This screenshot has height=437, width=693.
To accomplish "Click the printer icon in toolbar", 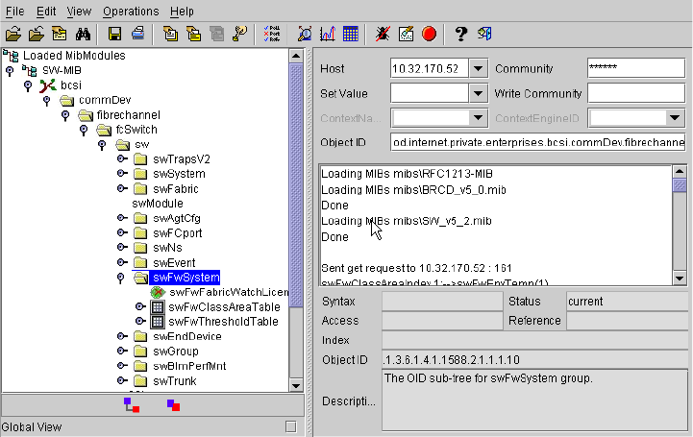I will pos(137,34).
